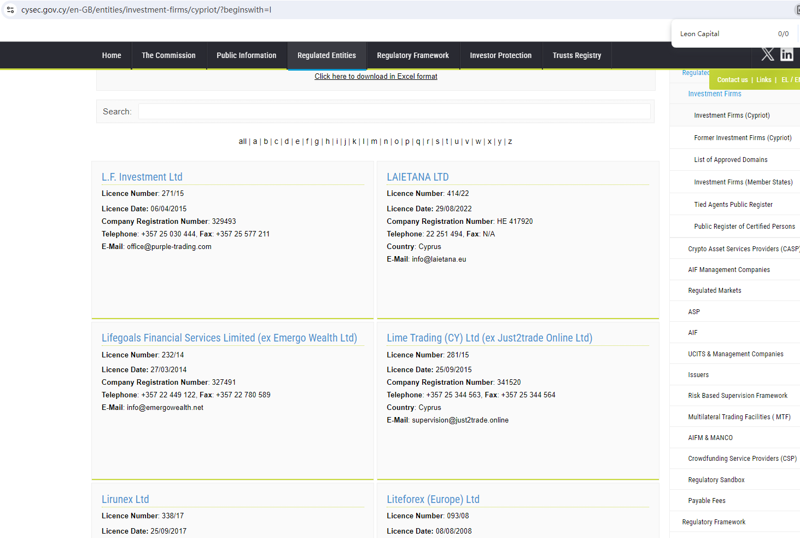
Task: Open the LinkedIn social icon
Action: pos(787,54)
